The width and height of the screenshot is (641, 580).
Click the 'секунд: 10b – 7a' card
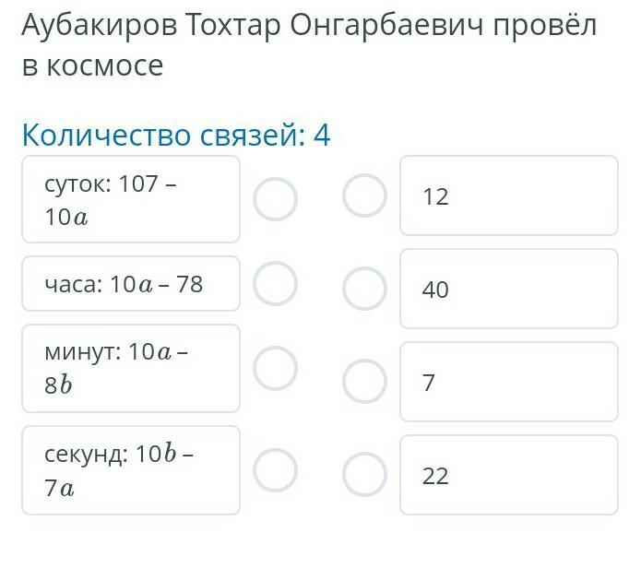tap(130, 470)
